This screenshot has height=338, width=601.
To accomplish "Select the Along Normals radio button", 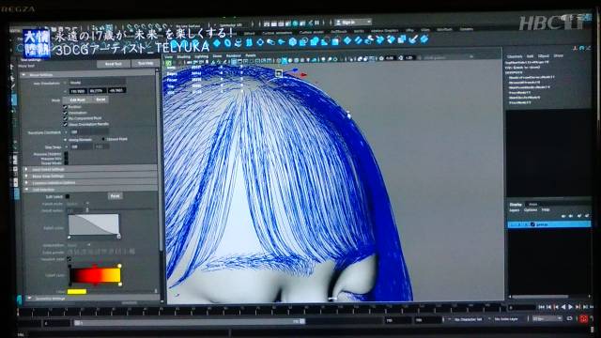I will click(66, 140).
